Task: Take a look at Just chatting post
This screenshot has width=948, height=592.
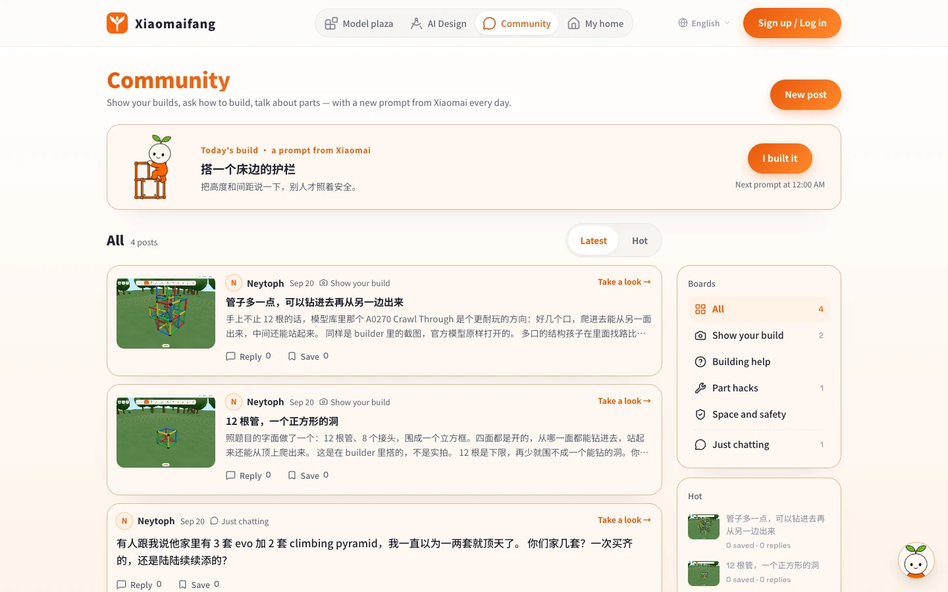Action: tap(624, 520)
